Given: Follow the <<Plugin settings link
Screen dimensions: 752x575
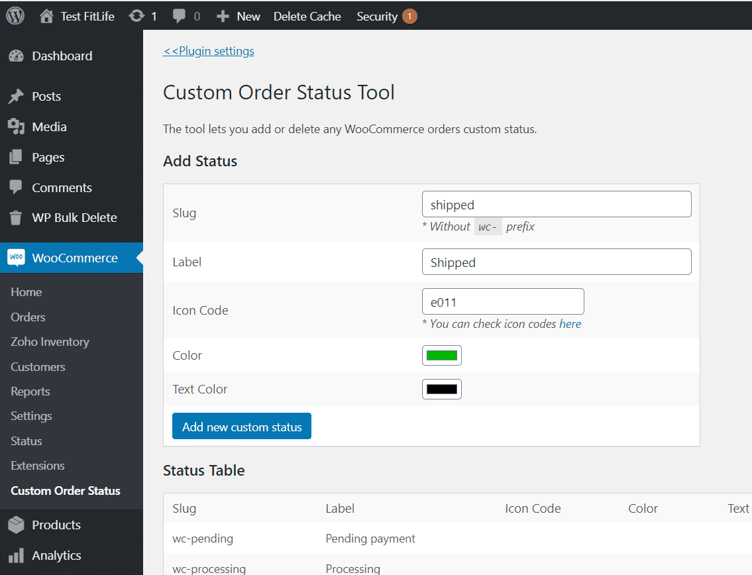Looking at the screenshot, I should 209,51.
